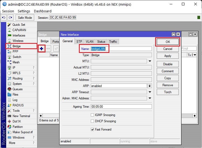
Task: Toggle Safe Mode button
Action: (x=25, y=18)
